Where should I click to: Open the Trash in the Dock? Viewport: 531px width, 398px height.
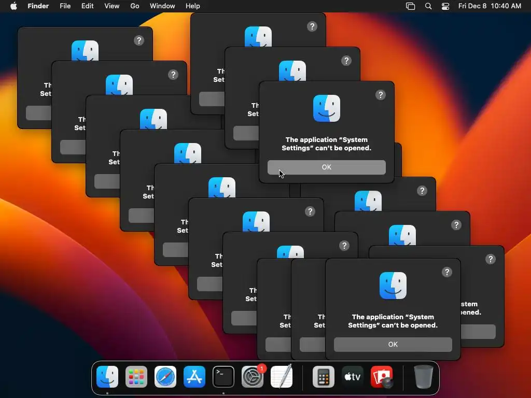423,377
